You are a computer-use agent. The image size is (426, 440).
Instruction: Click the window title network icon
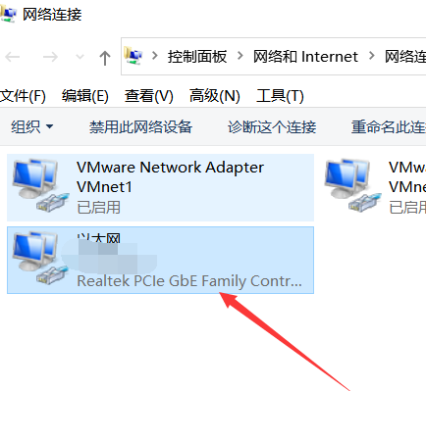point(8,14)
